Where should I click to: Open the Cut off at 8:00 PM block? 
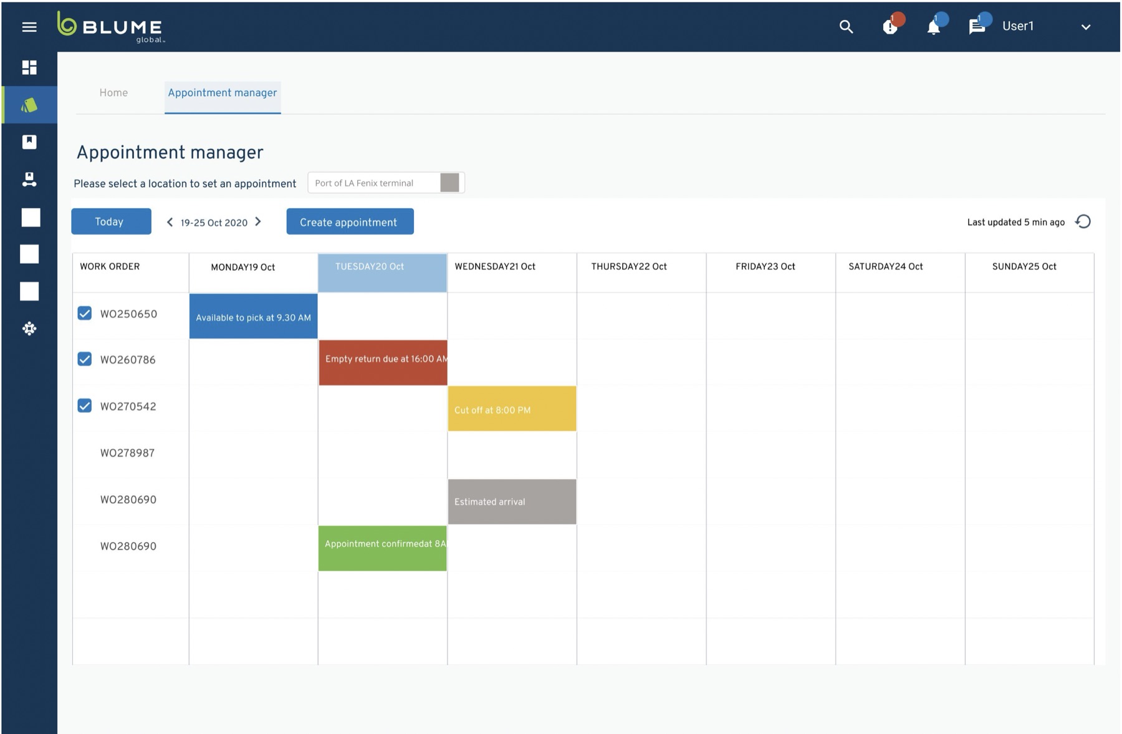point(512,408)
